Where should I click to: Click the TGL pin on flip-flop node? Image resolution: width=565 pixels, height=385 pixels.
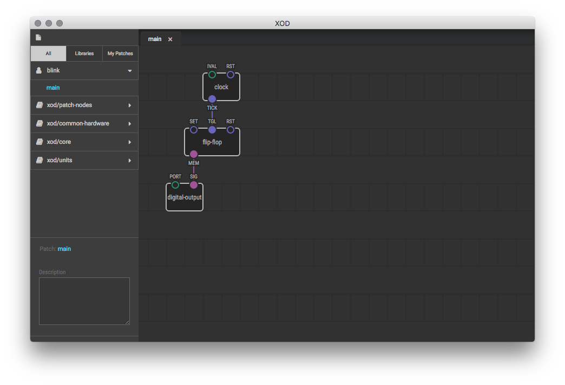pos(212,130)
